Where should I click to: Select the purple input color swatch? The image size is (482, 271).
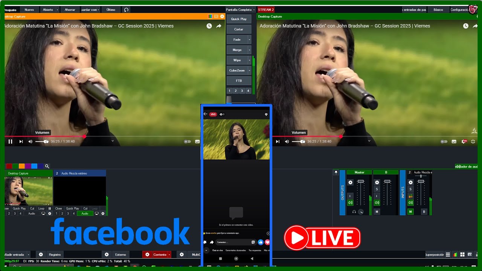[x=28, y=166]
